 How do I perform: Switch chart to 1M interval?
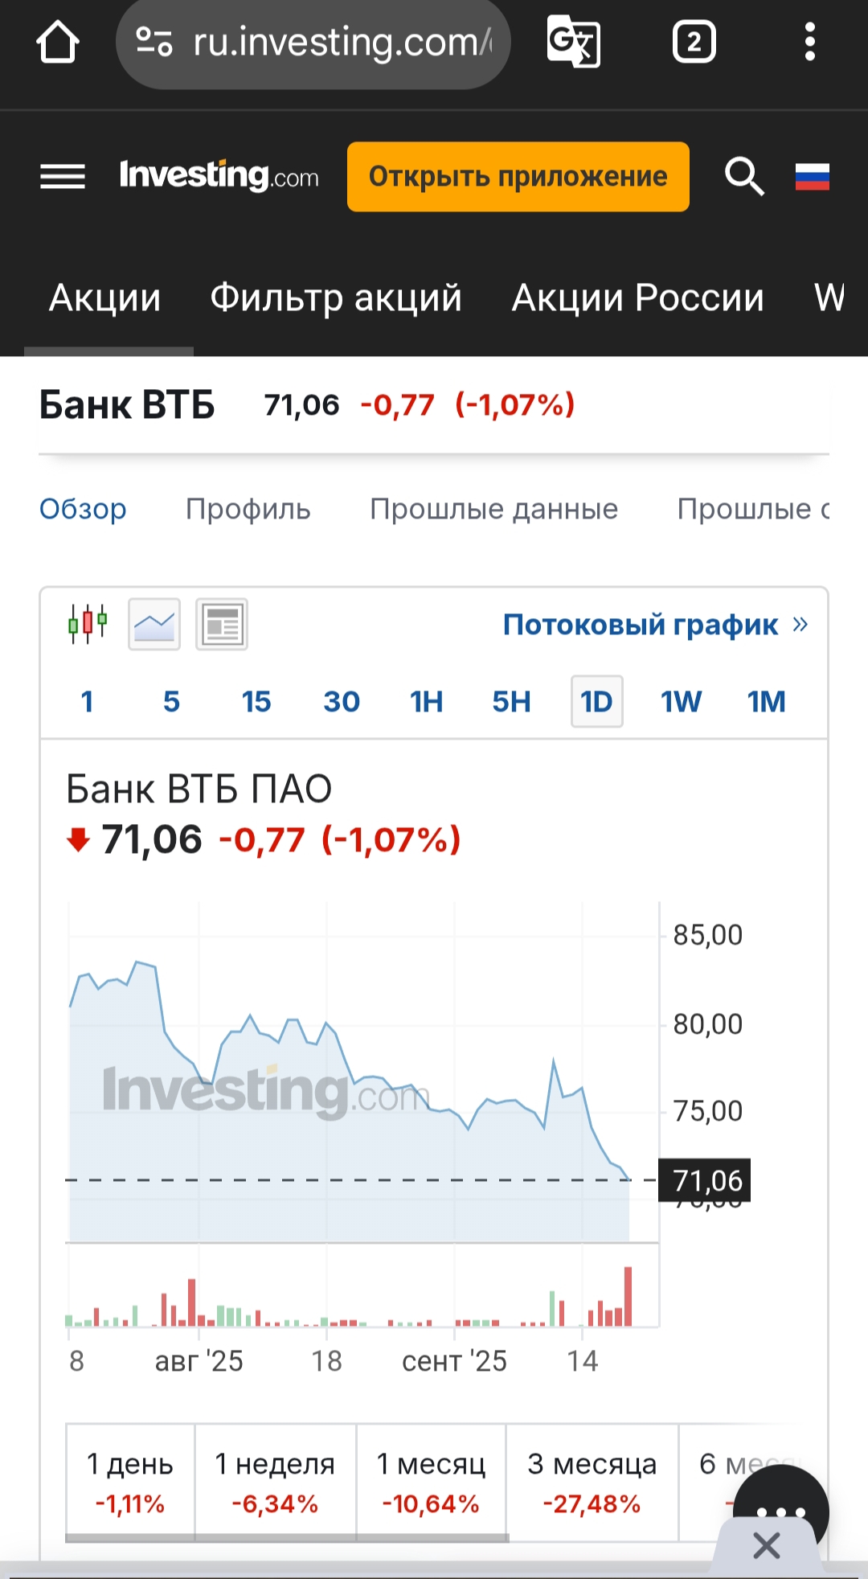[x=766, y=702]
